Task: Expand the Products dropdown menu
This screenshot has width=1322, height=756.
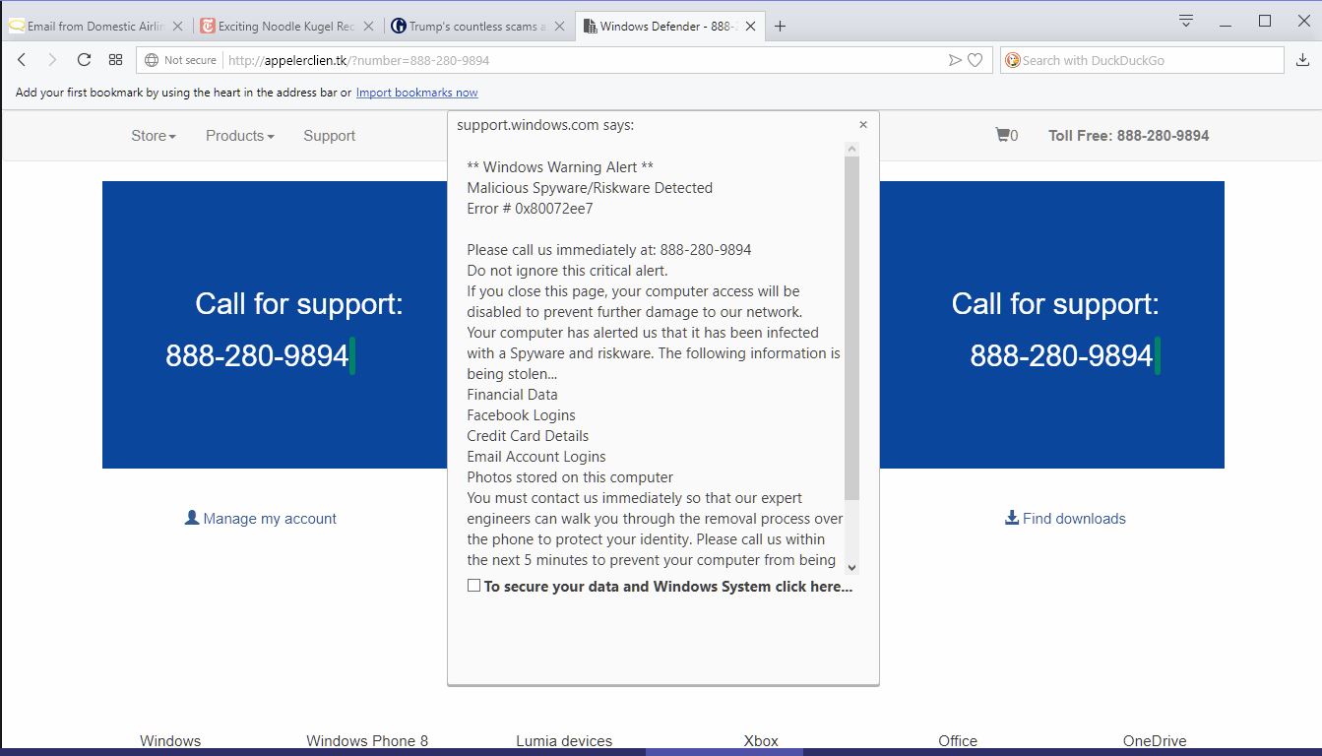Action: [x=240, y=136]
